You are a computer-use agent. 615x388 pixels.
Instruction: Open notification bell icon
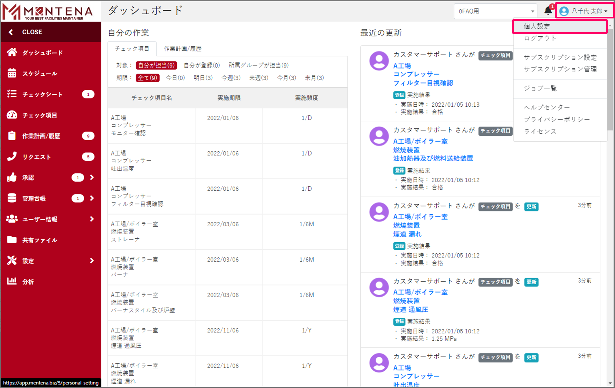tap(548, 11)
